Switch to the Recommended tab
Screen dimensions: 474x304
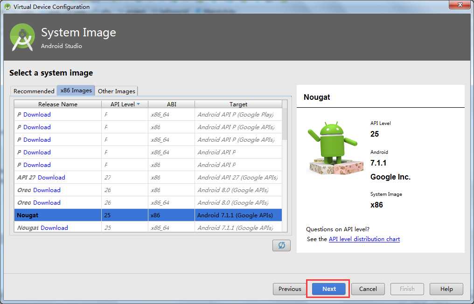coord(34,91)
